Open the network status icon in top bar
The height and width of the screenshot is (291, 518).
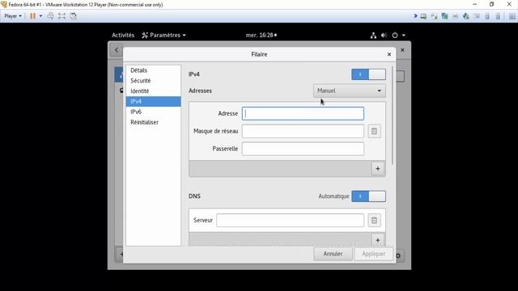point(373,35)
